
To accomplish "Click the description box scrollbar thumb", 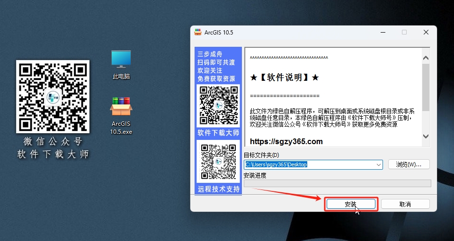I will click(x=426, y=87).
